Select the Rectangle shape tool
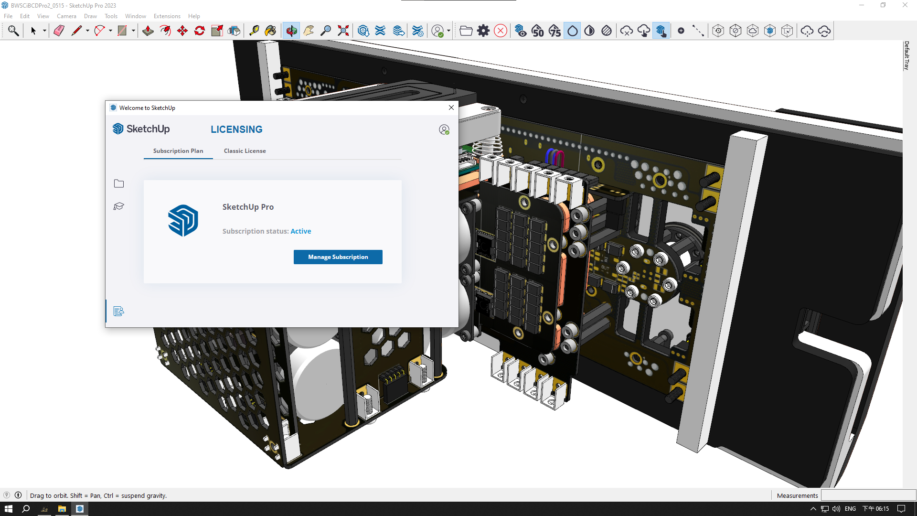917x516 pixels. (x=122, y=31)
